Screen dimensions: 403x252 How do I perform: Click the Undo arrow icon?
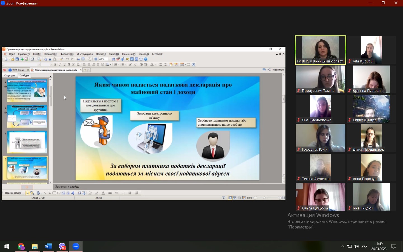pyautogui.click(x=67, y=59)
